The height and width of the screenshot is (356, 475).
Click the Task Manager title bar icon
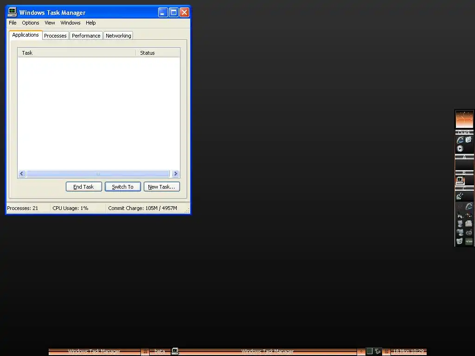12,12
